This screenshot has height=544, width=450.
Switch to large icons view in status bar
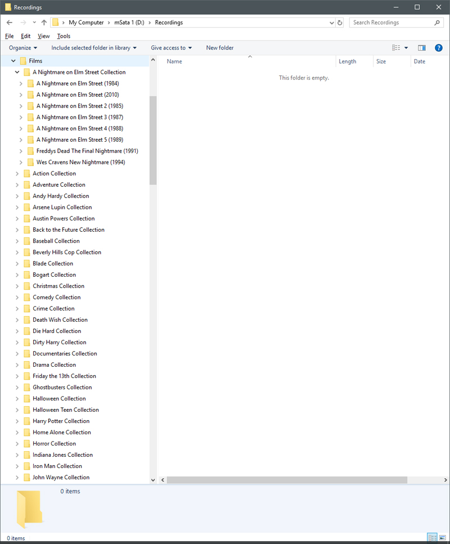(442, 538)
